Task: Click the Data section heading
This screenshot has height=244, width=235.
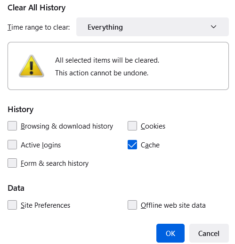Action: click(x=16, y=188)
